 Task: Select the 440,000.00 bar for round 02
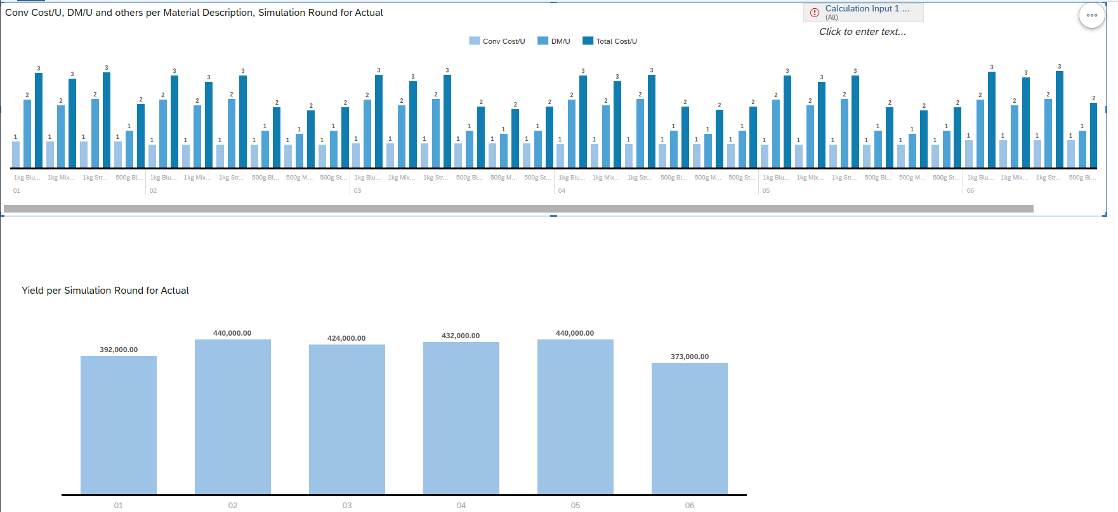[233, 417]
